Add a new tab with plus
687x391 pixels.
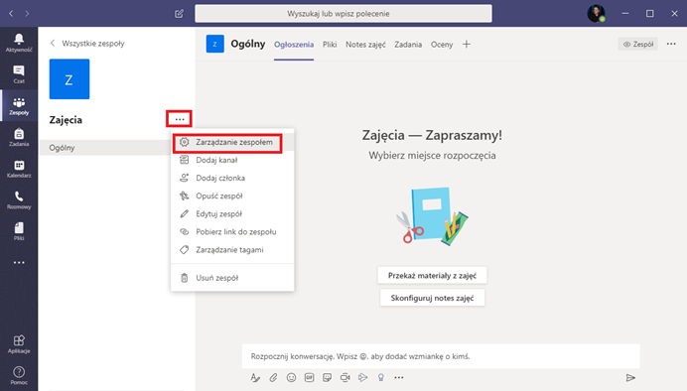[x=467, y=45]
